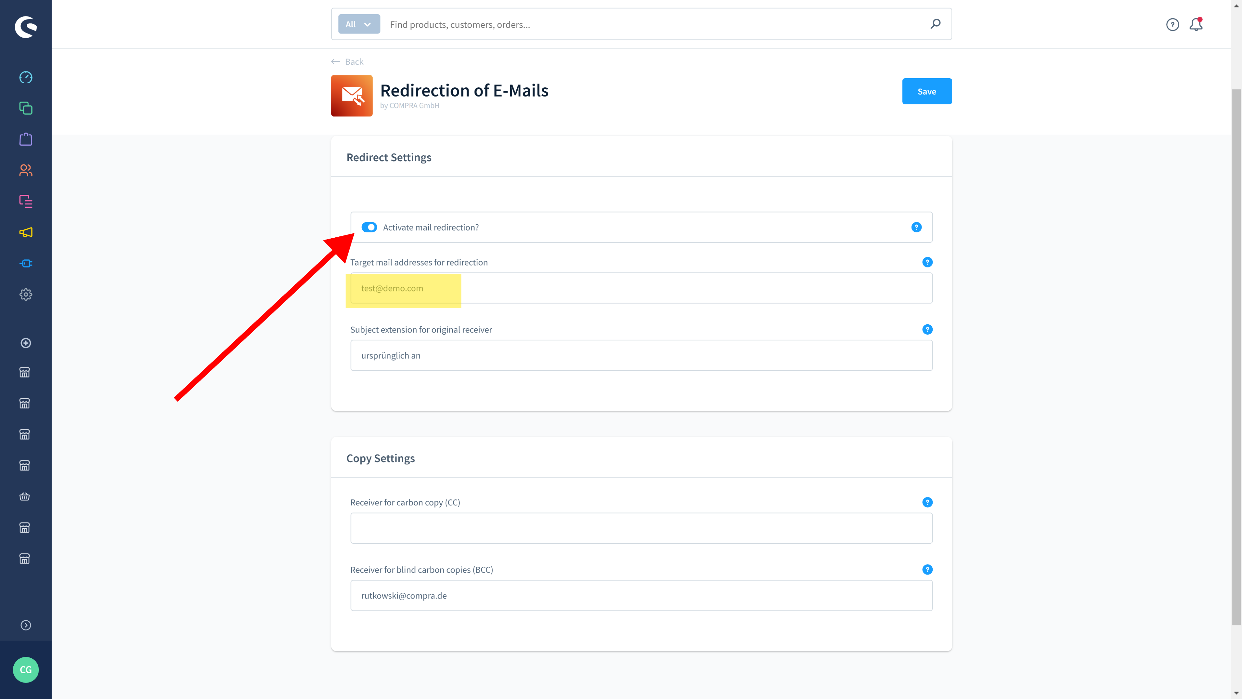Click the Redirection of E-Mails page title
Screen dimensions: 1242x699
[464, 90]
